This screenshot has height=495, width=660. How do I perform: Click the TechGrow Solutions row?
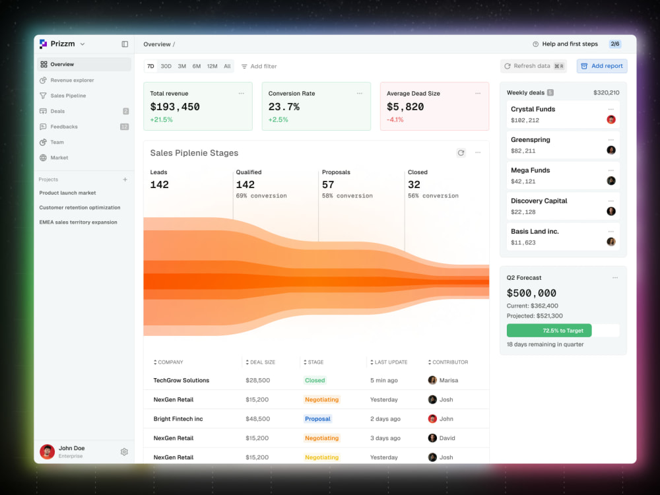pyautogui.click(x=316, y=380)
